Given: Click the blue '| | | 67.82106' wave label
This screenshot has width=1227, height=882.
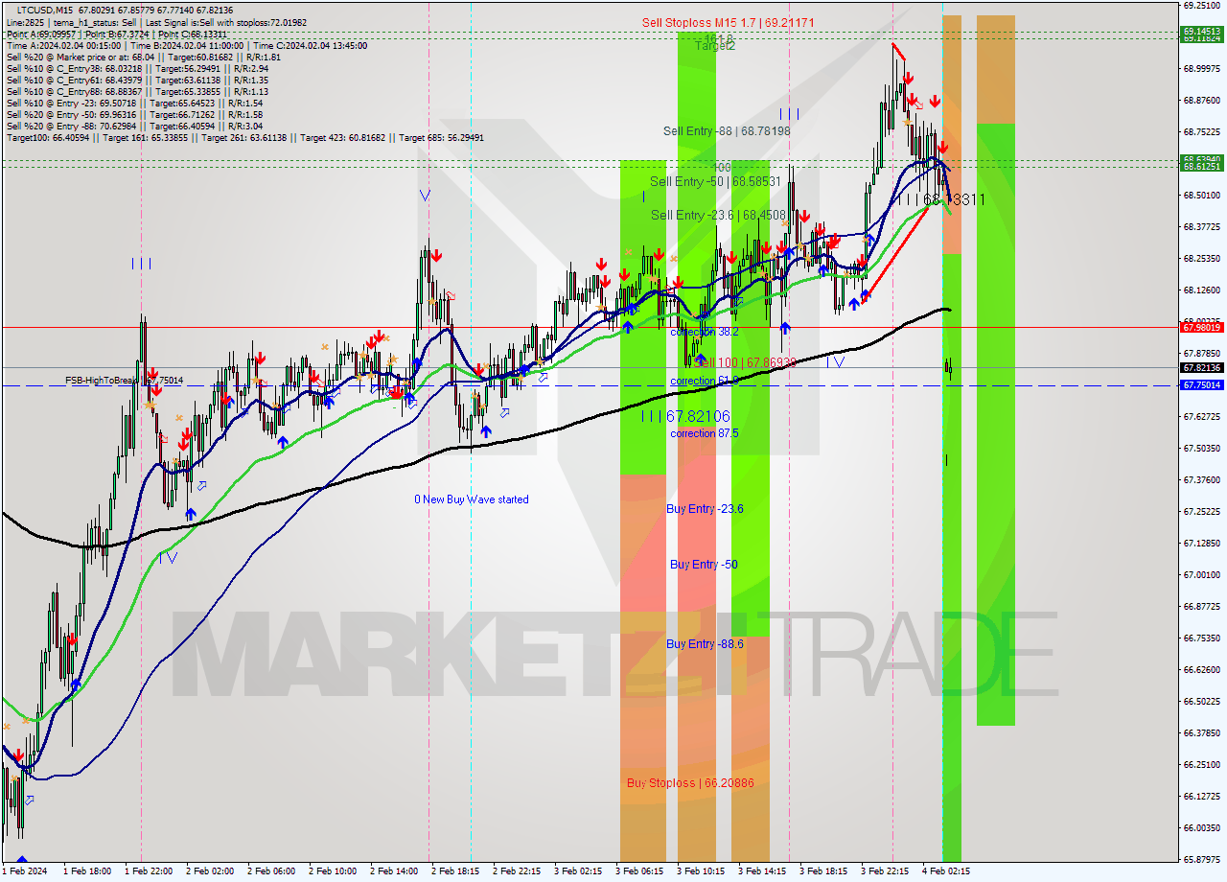Looking at the screenshot, I should pos(685,416).
